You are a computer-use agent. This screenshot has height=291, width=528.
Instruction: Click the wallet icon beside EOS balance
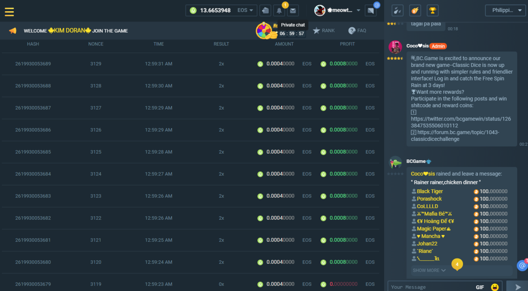(265, 10)
